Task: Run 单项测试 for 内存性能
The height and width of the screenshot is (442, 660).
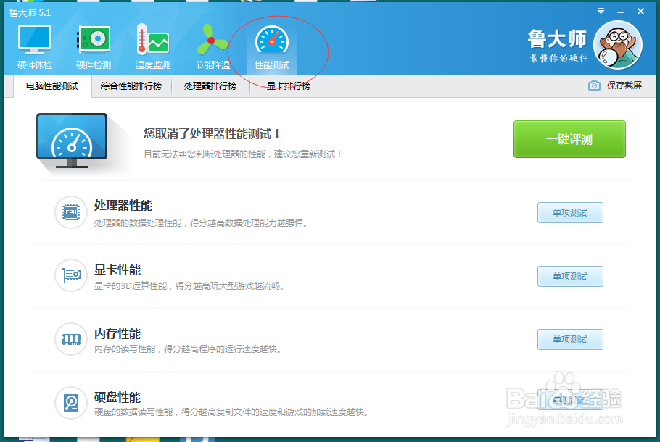Action: tap(570, 339)
